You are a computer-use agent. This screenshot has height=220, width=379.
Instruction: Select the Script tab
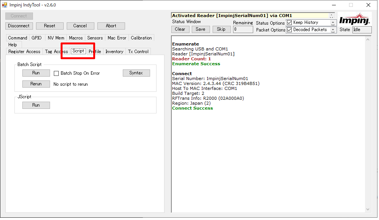coord(78,51)
